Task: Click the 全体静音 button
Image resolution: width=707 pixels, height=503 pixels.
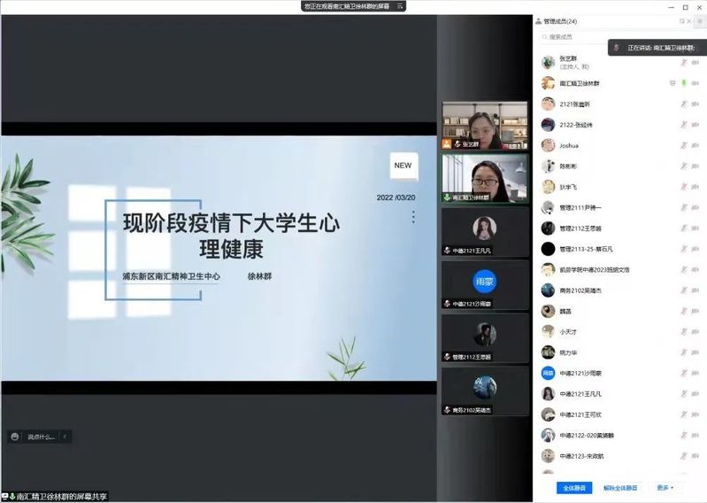Action: tap(573, 488)
